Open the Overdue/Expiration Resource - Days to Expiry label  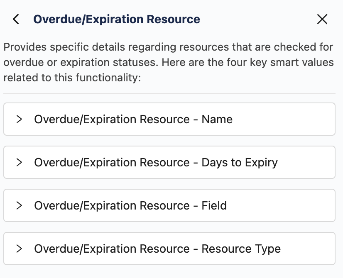156,162
